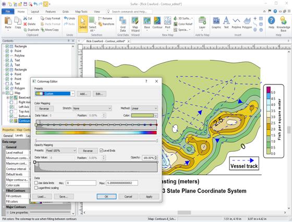Viewport: 292px width, 222px height.
Task: Enable the Use data limits checkbox
Action: 36,183
